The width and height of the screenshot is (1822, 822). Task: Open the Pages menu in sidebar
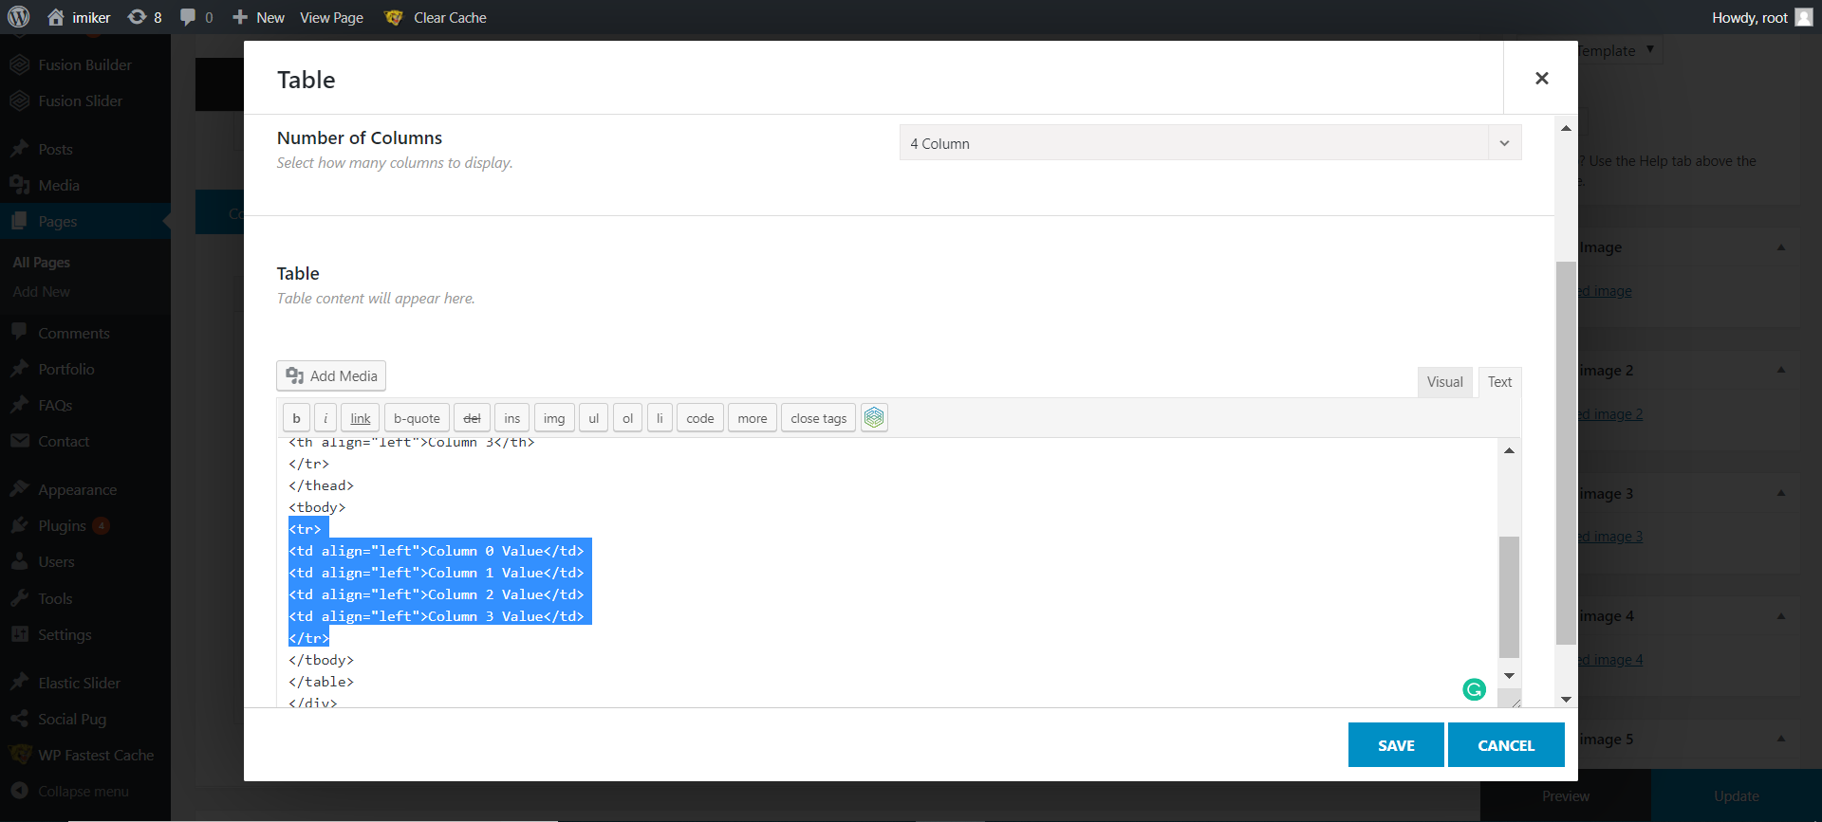click(x=85, y=221)
